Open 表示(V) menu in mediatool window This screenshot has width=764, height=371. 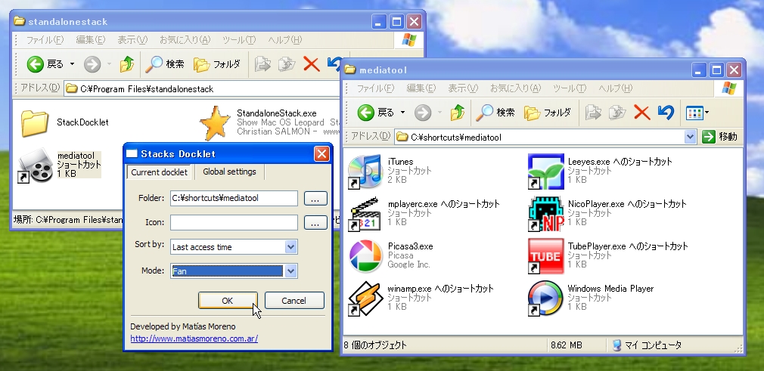463,88
